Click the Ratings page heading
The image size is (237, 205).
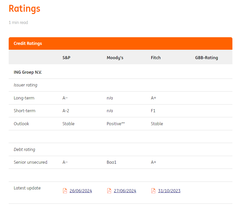(24, 9)
